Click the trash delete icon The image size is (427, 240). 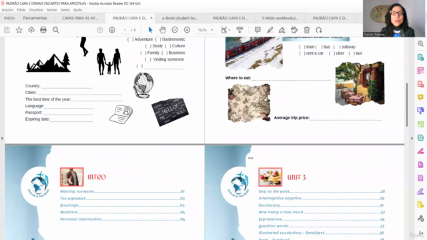(x=307, y=30)
